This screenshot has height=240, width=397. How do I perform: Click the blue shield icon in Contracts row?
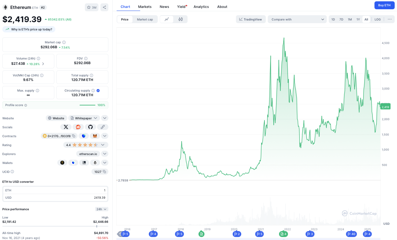point(84,136)
